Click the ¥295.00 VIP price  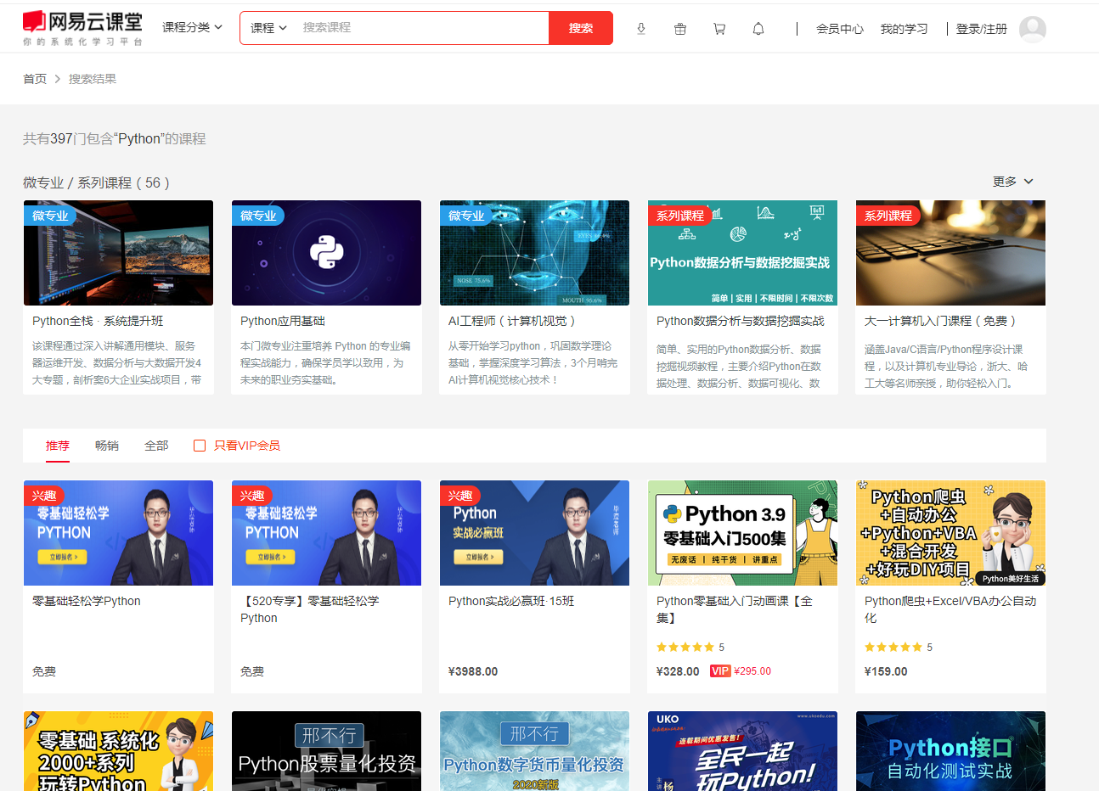click(x=752, y=671)
